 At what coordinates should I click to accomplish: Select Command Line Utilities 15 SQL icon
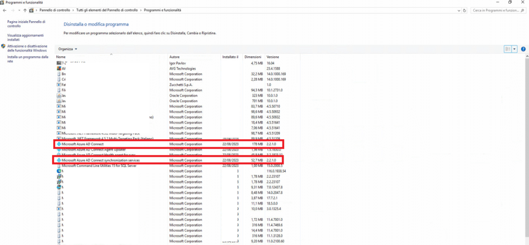59,166
